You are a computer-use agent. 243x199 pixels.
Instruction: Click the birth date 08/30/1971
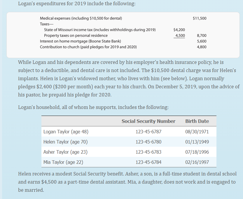point(197,132)
